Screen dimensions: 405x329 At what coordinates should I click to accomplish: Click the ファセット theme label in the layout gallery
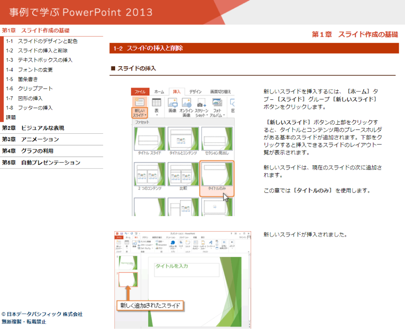click(142, 122)
